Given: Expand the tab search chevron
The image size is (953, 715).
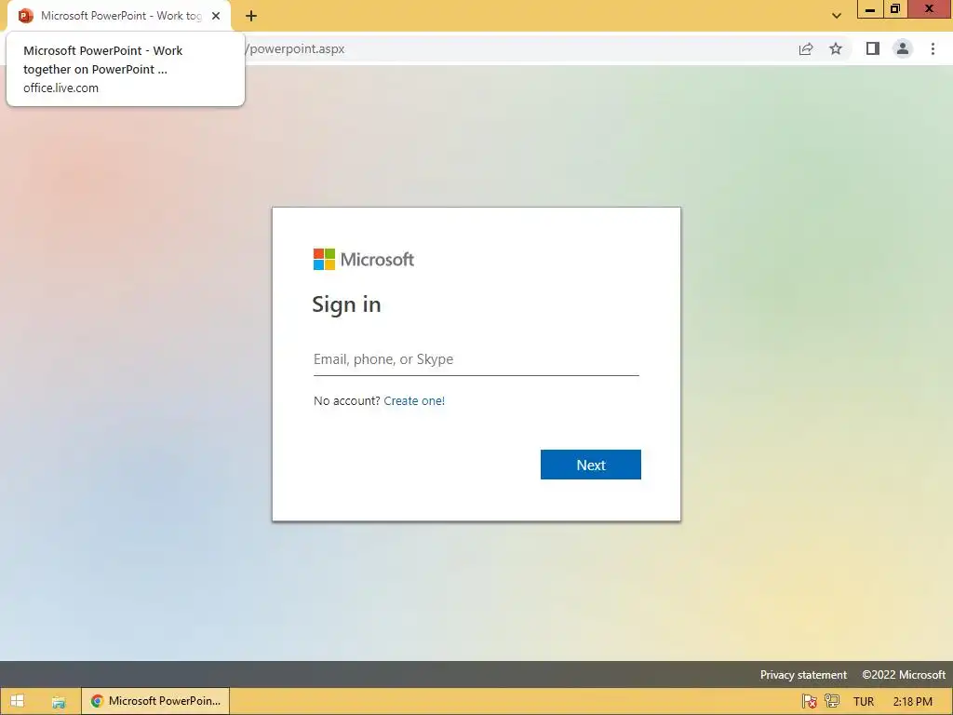Looking at the screenshot, I should (837, 16).
